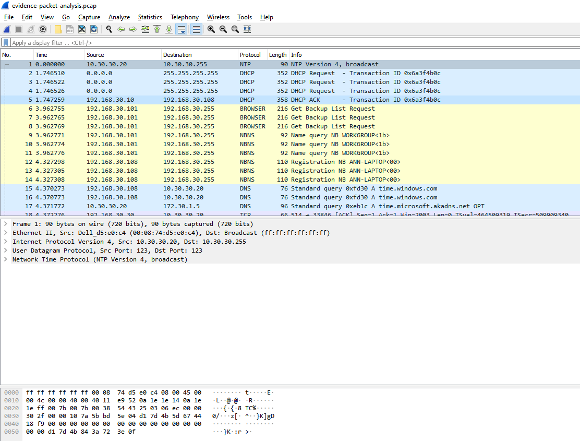Open the Go menu

[x=66, y=17]
